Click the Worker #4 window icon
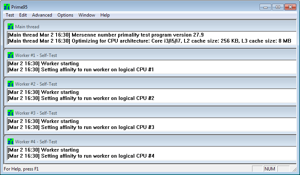This screenshot has width=300, height=175. click(11, 142)
